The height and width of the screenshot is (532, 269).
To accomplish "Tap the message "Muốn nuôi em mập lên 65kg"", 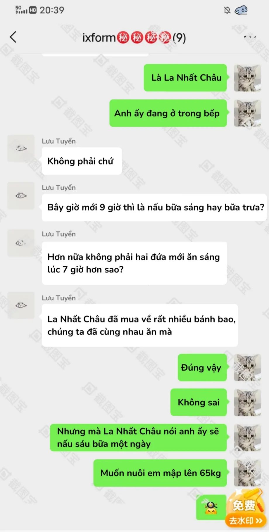I will (x=160, y=473).
